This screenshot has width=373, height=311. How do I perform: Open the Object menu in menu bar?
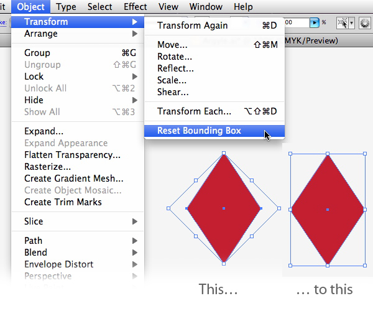[x=30, y=6]
